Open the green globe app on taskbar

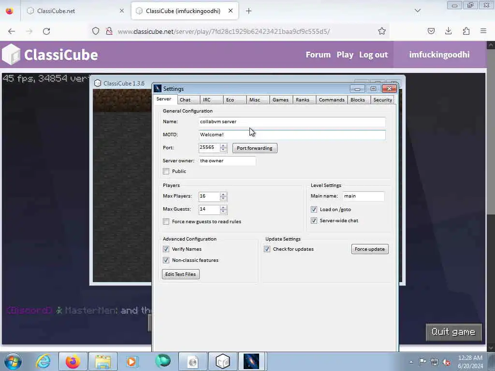163,361
